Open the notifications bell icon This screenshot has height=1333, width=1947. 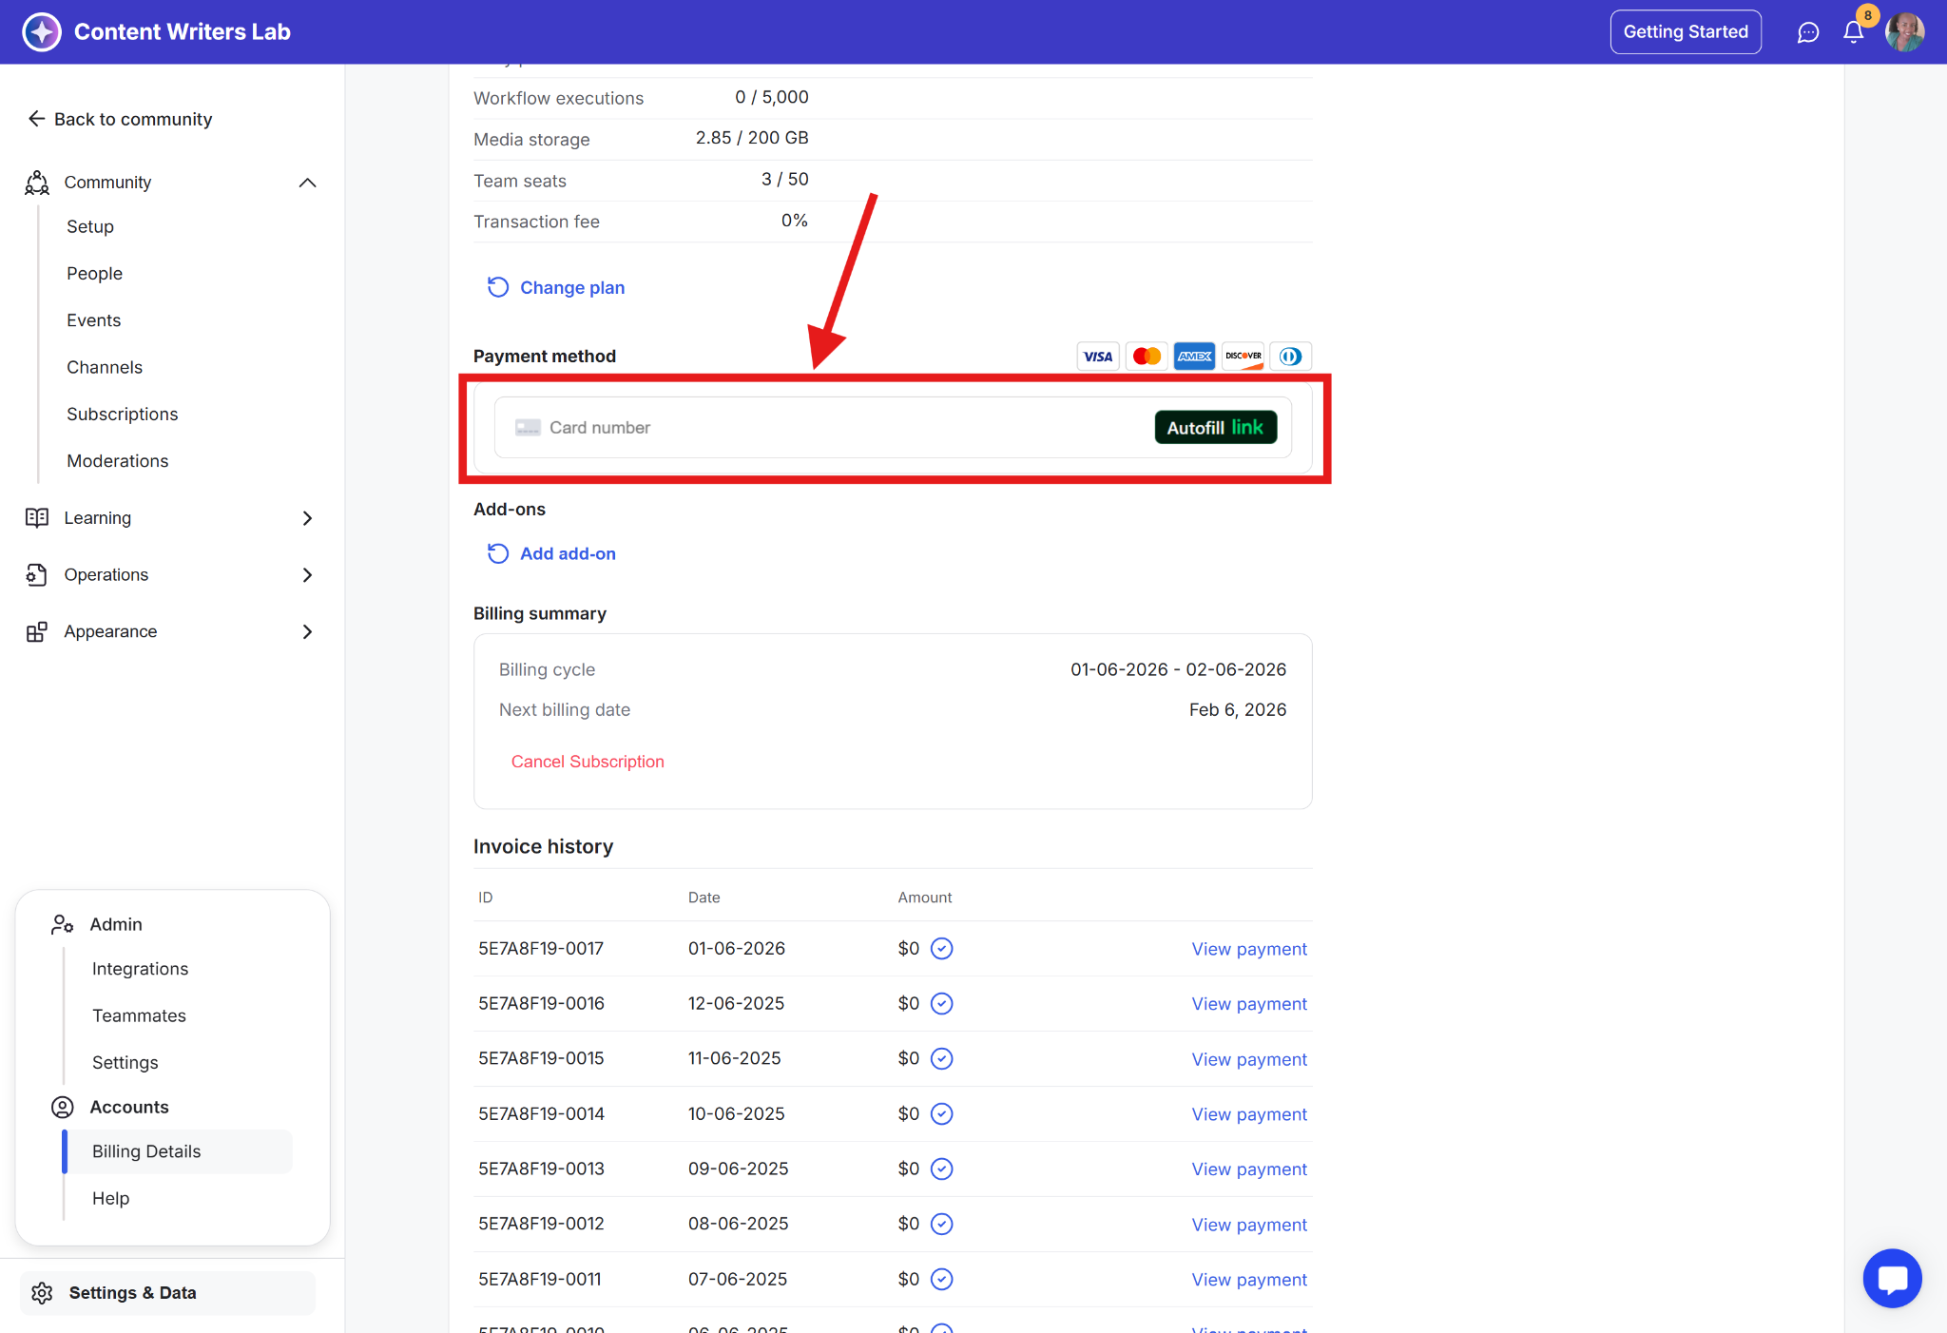click(x=1853, y=32)
